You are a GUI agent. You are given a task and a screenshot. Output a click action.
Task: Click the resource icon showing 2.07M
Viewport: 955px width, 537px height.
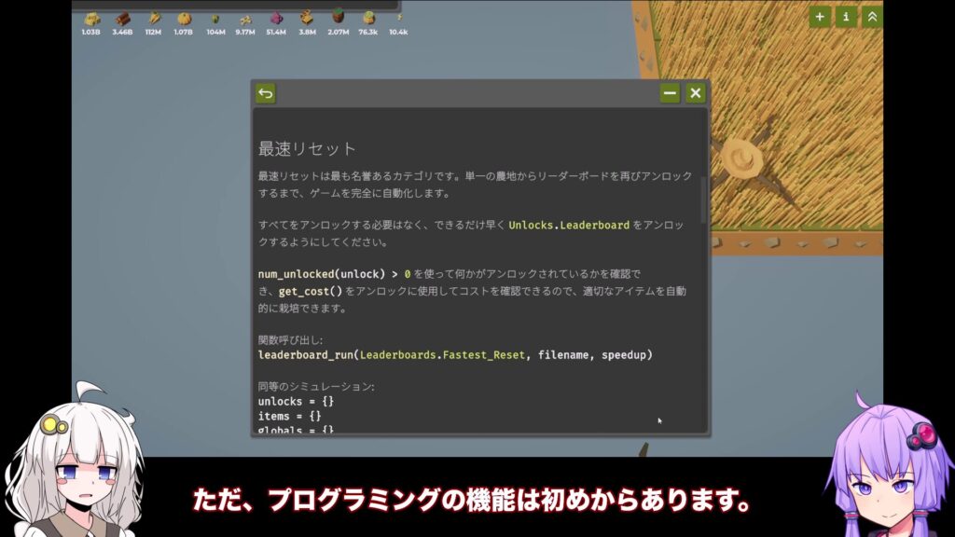pos(338,19)
